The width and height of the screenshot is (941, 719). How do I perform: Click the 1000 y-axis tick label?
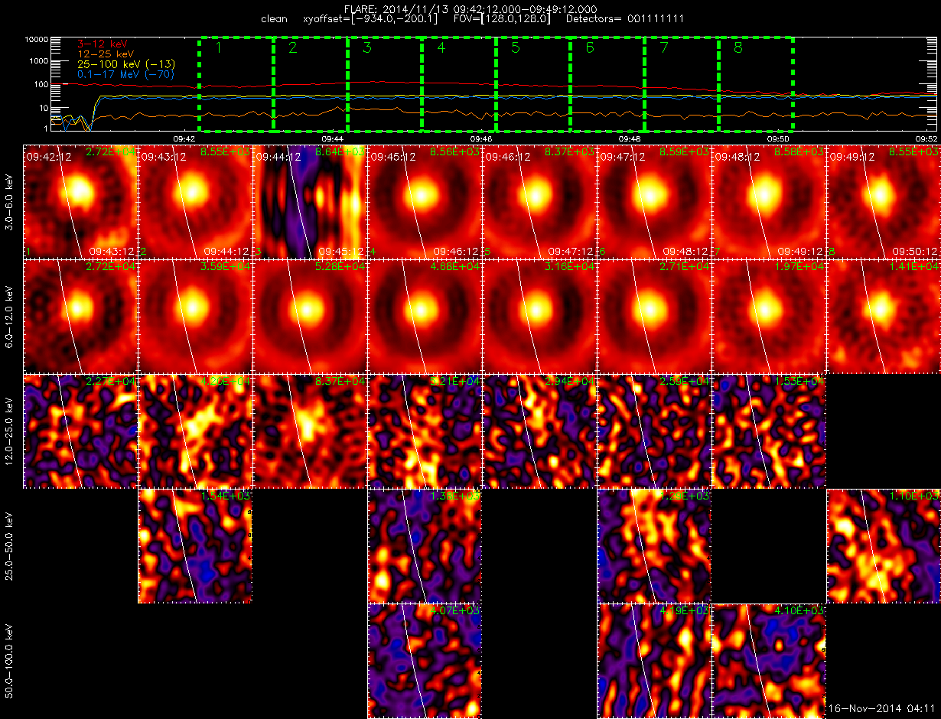38,61
